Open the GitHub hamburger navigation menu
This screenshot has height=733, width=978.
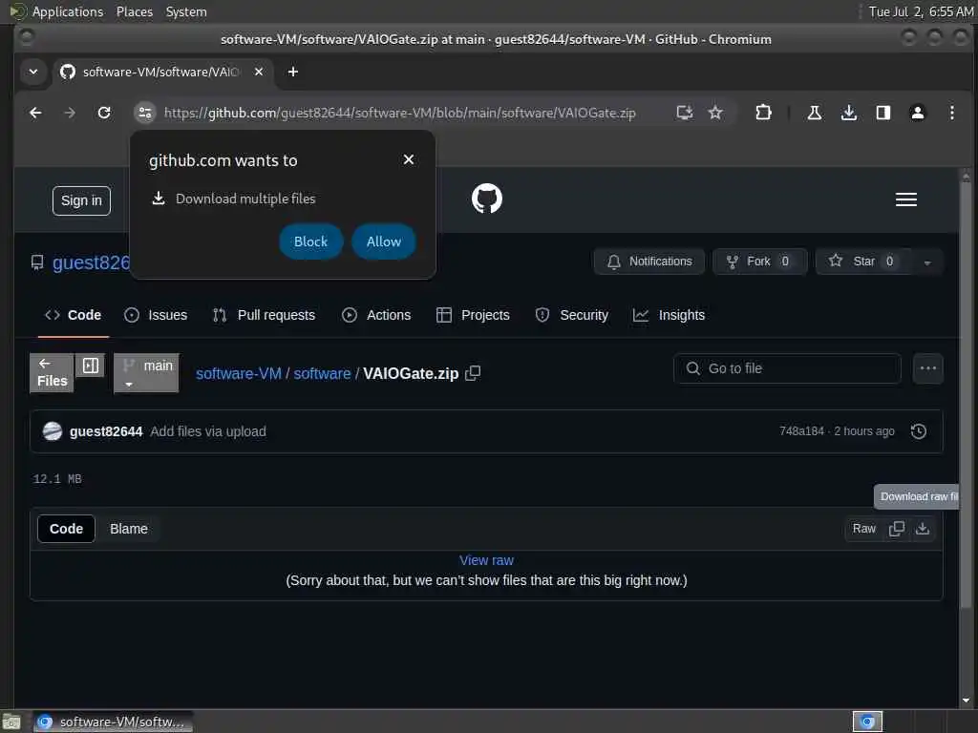click(x=906, y=199)
